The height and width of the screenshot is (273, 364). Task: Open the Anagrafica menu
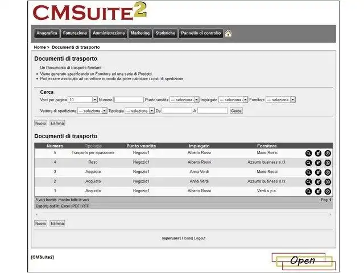[x=47, y=33]
